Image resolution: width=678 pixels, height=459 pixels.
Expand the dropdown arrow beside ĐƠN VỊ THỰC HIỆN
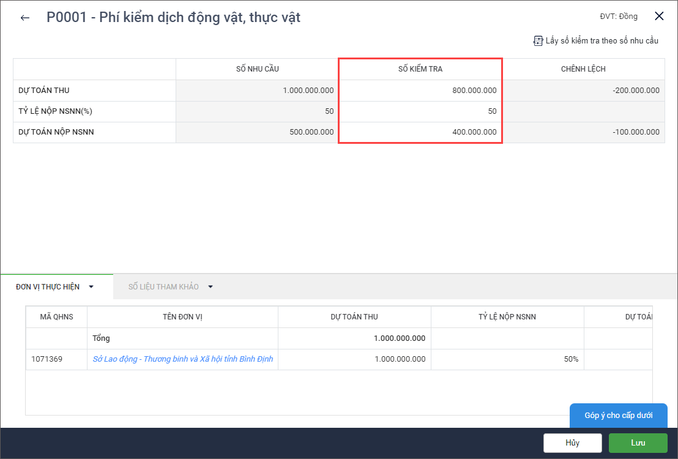(x=91, y=286)
